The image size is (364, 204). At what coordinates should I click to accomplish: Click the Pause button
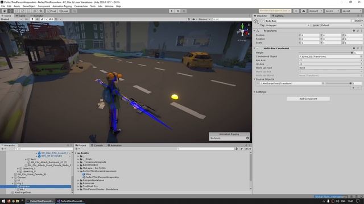[177, 11]
